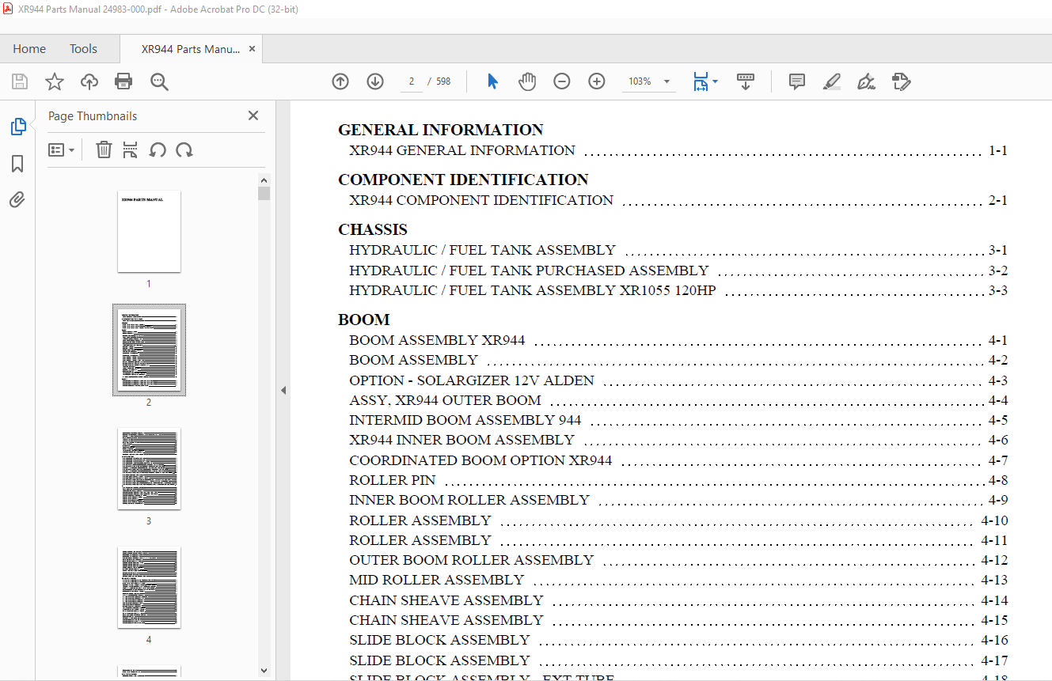The image size is (1052, 681).
Task: Open the zoom level dropdown
Action: click(x=666, y=81)
